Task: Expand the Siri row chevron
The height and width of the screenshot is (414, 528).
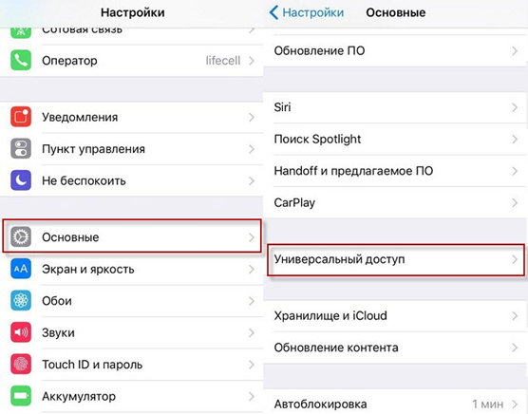Action: click(x=515, y=107)
